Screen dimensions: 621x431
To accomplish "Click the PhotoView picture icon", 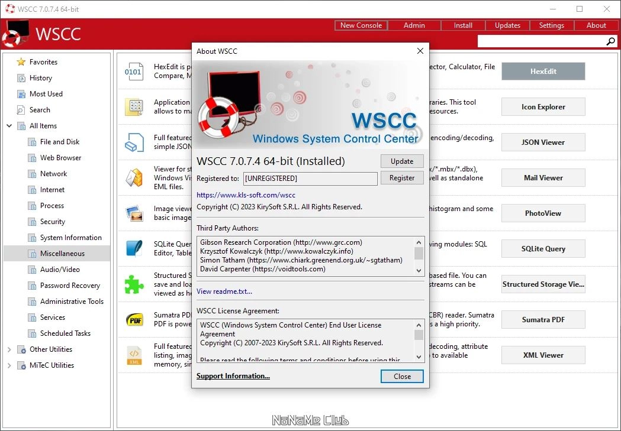I will click(134, 213).
